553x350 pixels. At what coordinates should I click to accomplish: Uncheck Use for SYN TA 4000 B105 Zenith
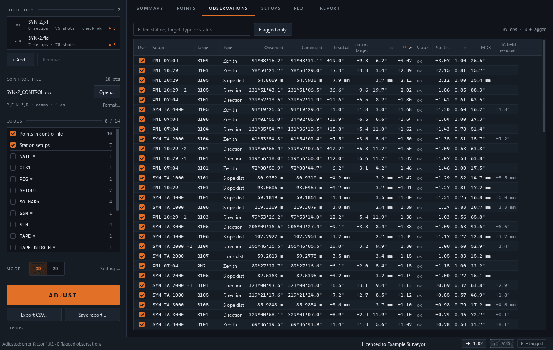tap(142, 109)
